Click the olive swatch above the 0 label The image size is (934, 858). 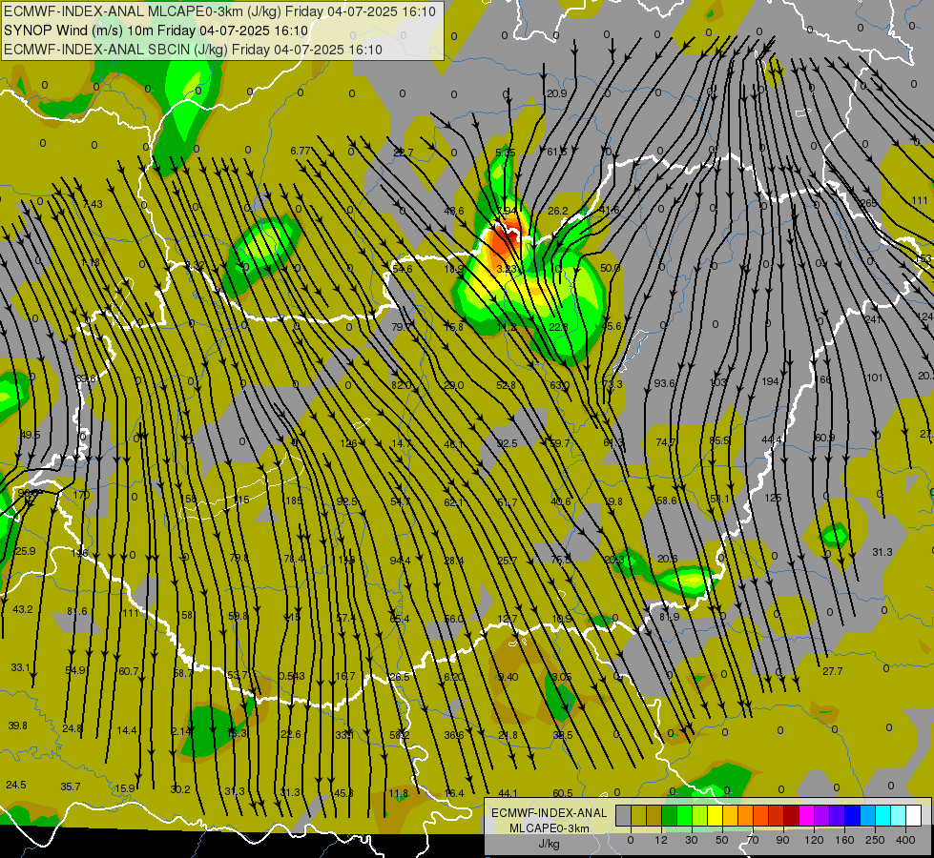point(638,815)
